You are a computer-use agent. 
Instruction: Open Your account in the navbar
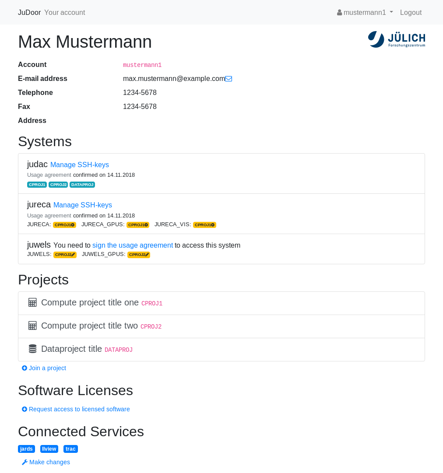(65, 12)
